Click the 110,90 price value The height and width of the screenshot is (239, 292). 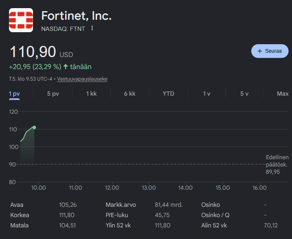pyautogui.click(x=33, y=51)
